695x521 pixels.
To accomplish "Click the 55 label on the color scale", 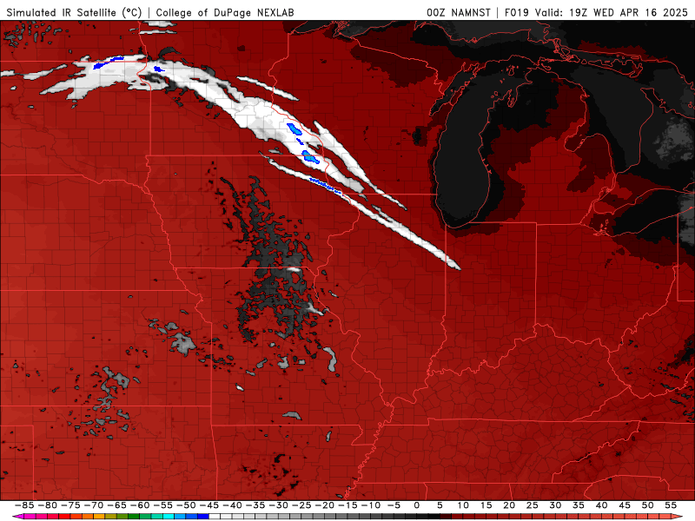I will [671, 505].
